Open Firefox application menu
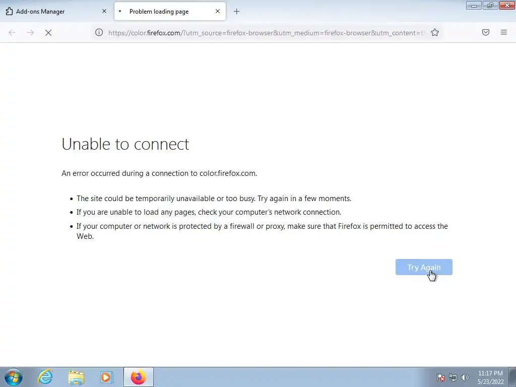 [x=504, y=32]
